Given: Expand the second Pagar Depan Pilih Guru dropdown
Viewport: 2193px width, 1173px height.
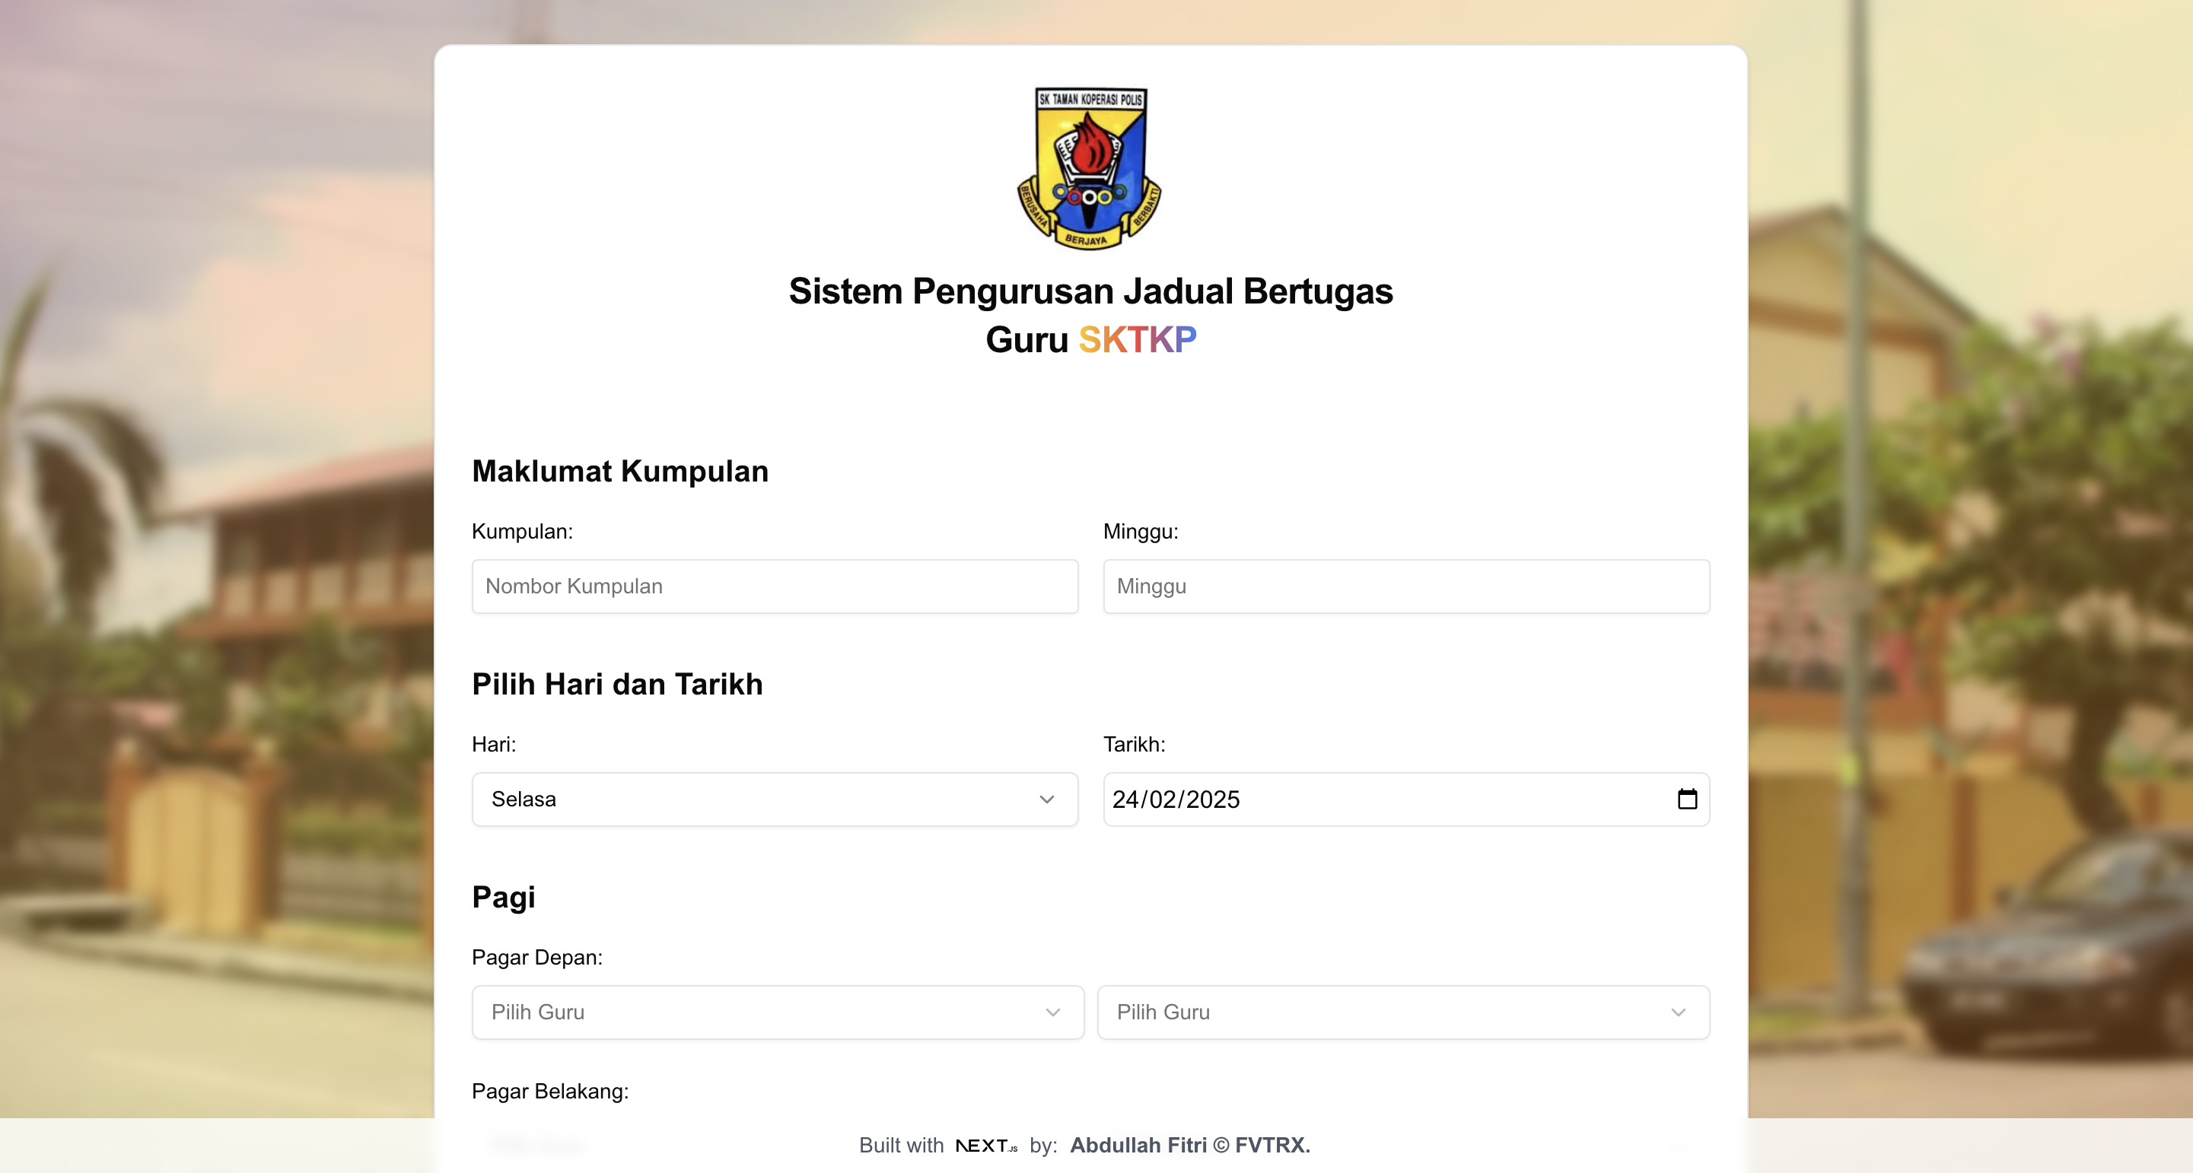Looking at the screenshot, I should (x=1403, y=1011).
